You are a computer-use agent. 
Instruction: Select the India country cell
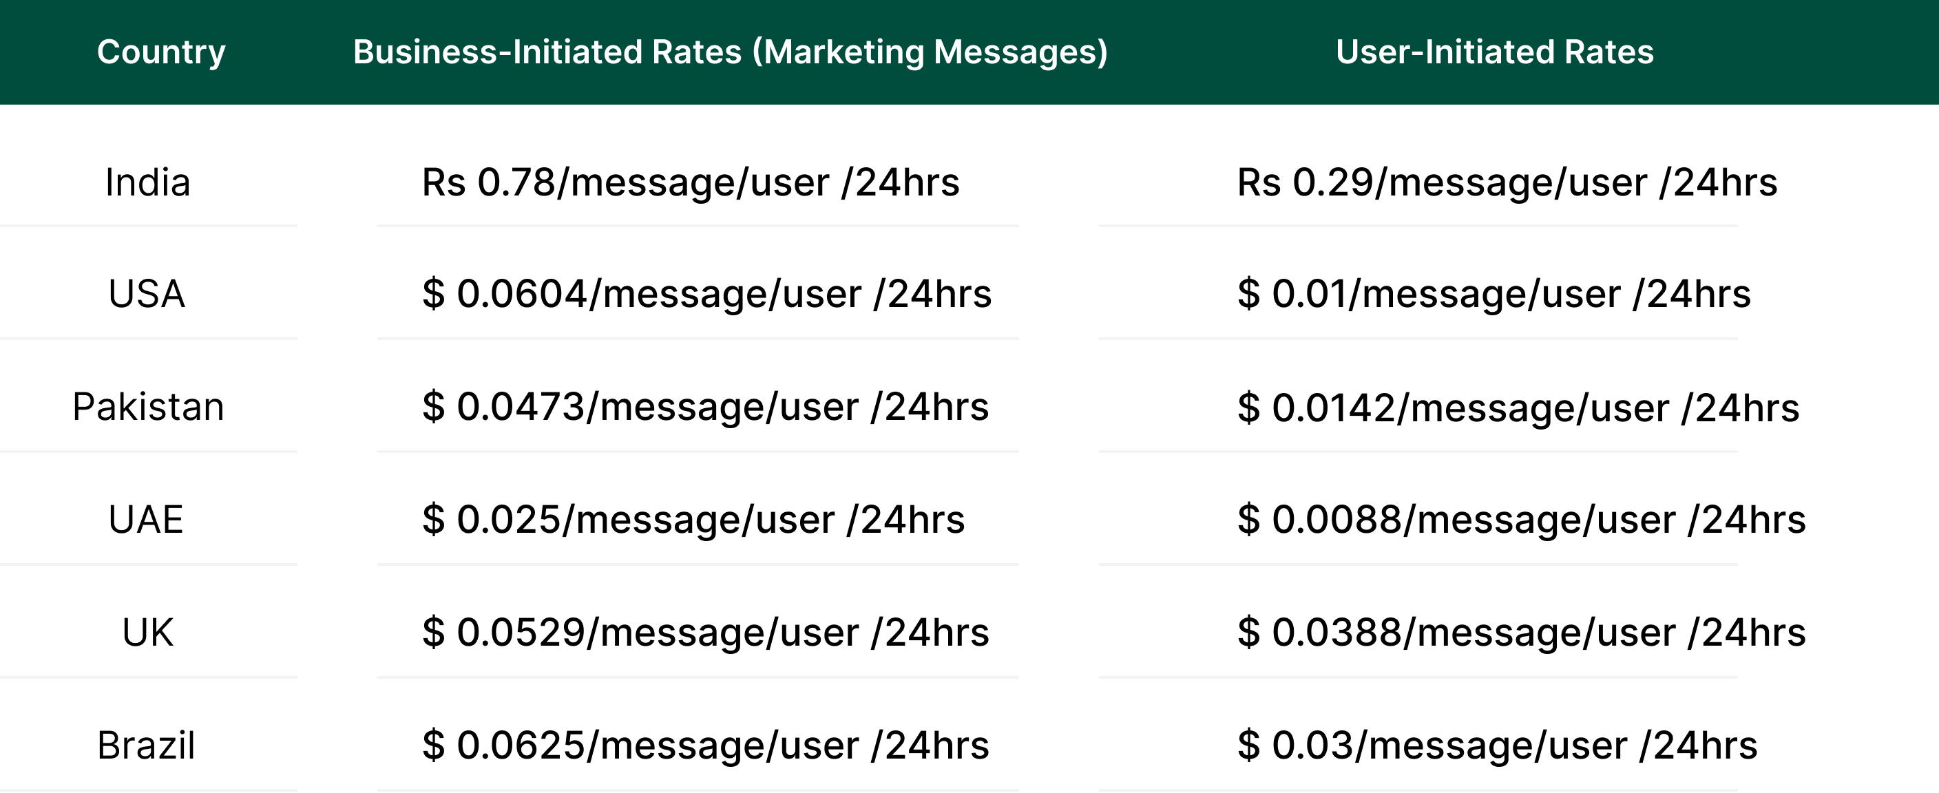point(147,182)
